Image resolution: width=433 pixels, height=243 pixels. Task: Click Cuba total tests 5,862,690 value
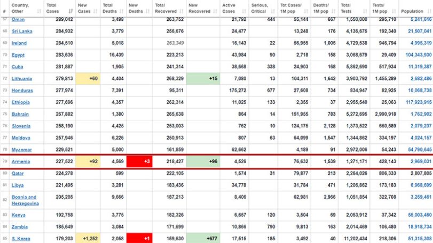(357, 67)
